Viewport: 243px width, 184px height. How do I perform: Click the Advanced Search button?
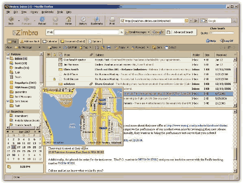(183, 32)
